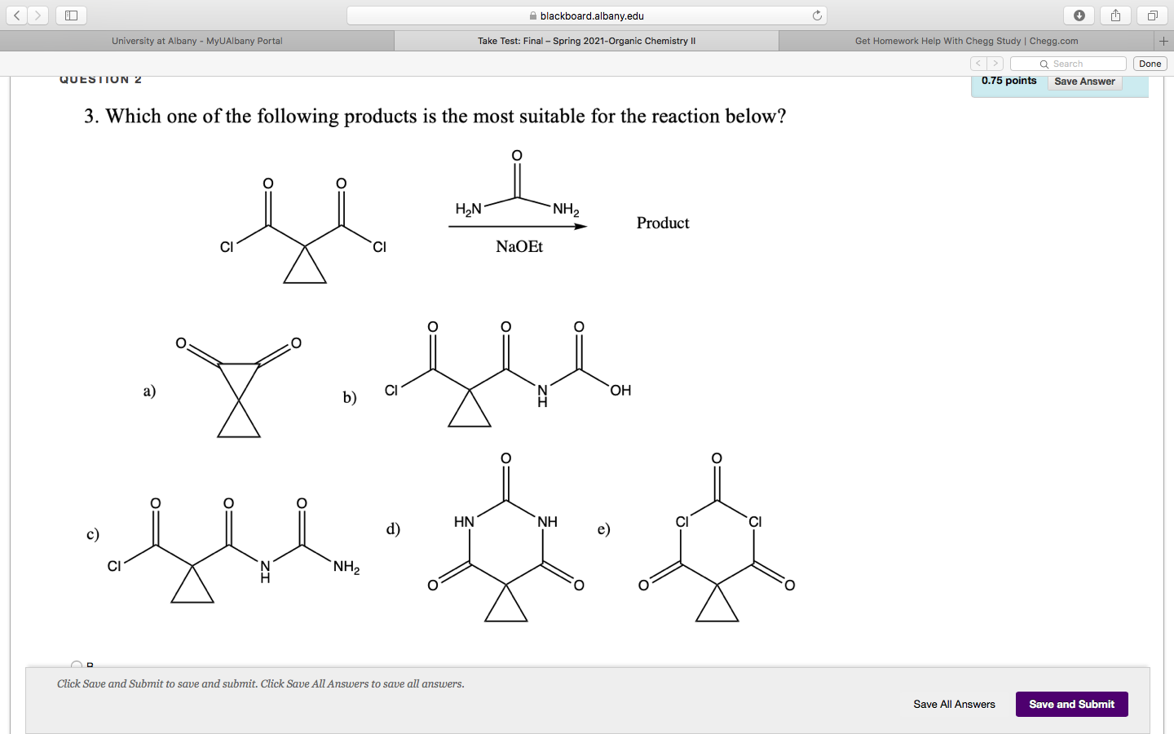Click the 'QUESTION 2' heading
Viewport: 1174px width, 734px height.
coord(100,79)
